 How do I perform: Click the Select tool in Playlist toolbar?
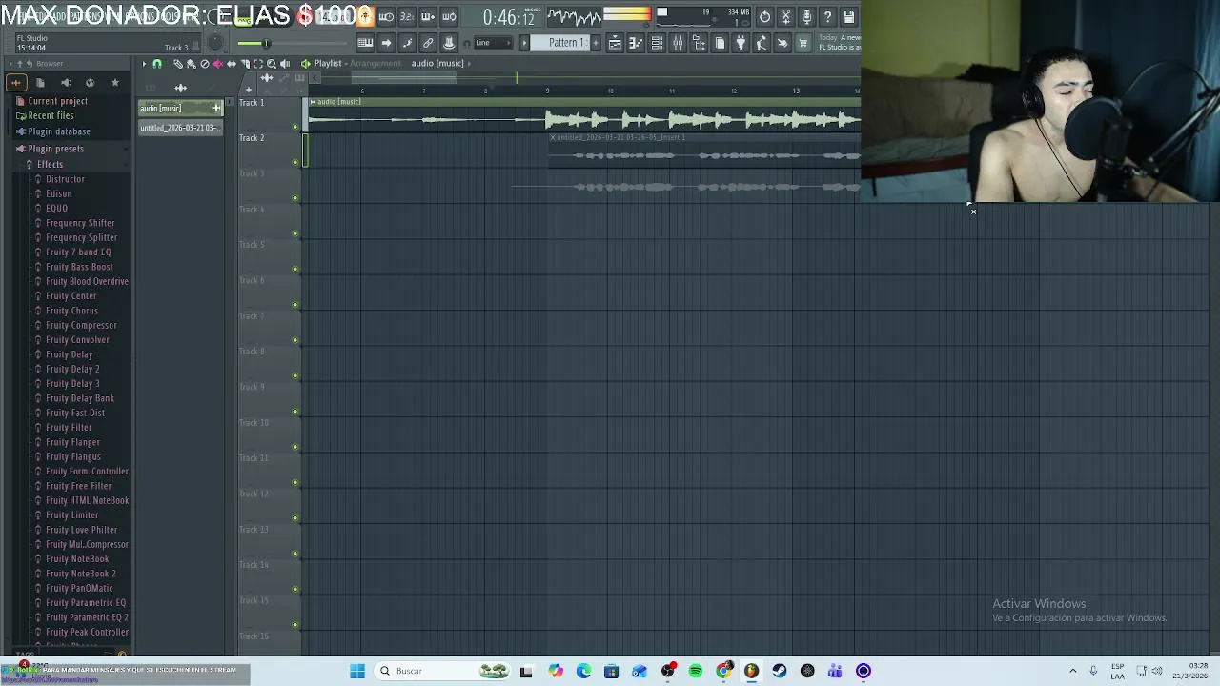point(257,64)
